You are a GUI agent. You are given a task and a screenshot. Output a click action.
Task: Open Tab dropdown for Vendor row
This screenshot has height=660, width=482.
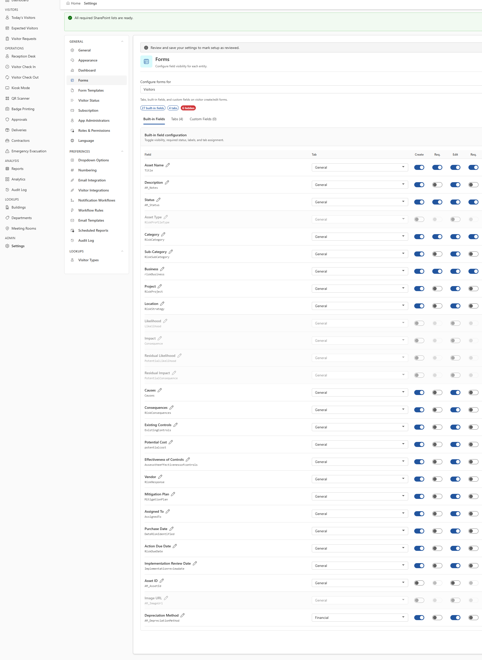pos(360,479)
